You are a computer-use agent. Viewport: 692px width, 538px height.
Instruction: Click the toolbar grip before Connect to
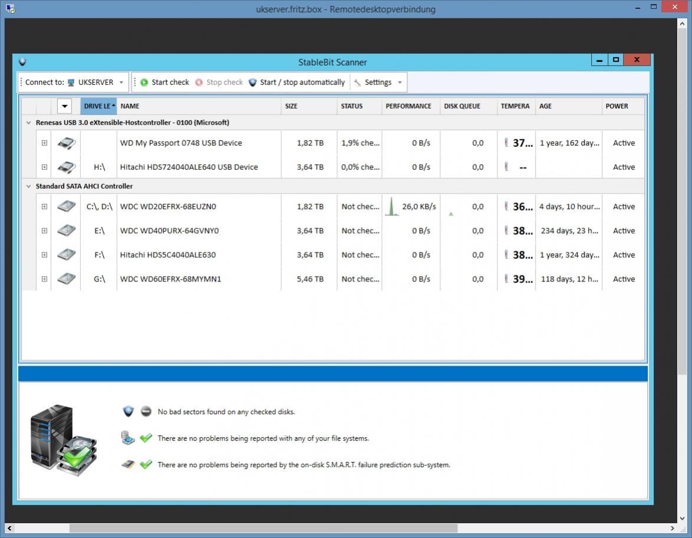(x=21, y=83)
